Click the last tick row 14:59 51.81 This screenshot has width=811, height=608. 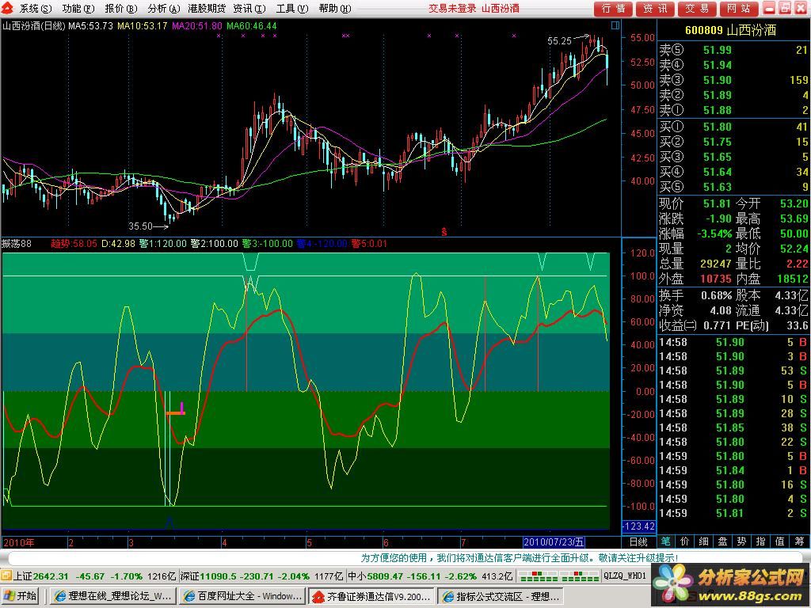733,513
